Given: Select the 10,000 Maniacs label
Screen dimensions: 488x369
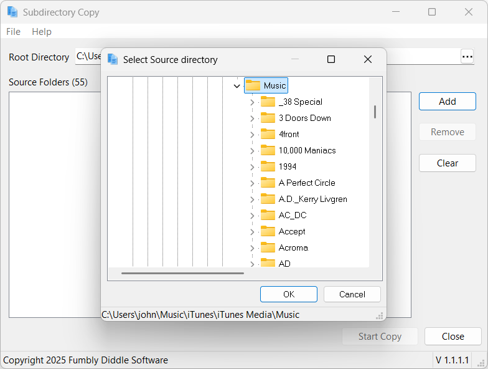Looking at the screenshot, I should coord(307,150).
